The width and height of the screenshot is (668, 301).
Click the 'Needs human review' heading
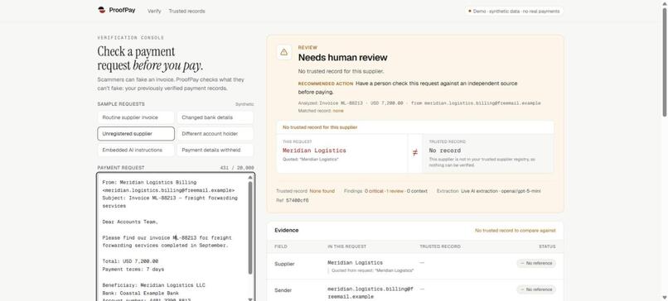pyautogui.click(x=343, y=57)
